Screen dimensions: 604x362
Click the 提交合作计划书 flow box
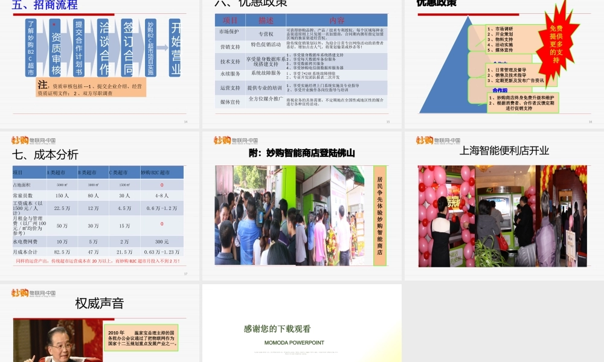click(79, 48)
